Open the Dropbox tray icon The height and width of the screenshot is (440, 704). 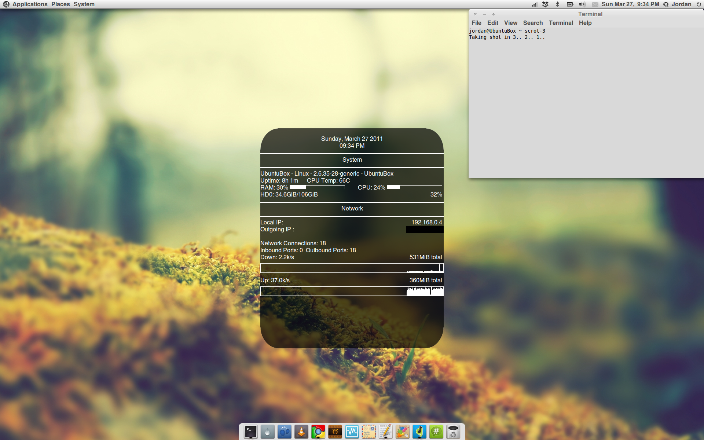545,4
